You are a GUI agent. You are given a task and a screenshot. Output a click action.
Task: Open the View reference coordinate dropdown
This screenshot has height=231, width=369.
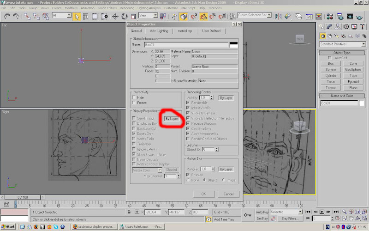[x=155, y=15]
